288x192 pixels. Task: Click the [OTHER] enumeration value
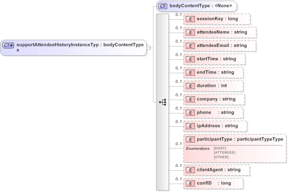tap(221, 157)
